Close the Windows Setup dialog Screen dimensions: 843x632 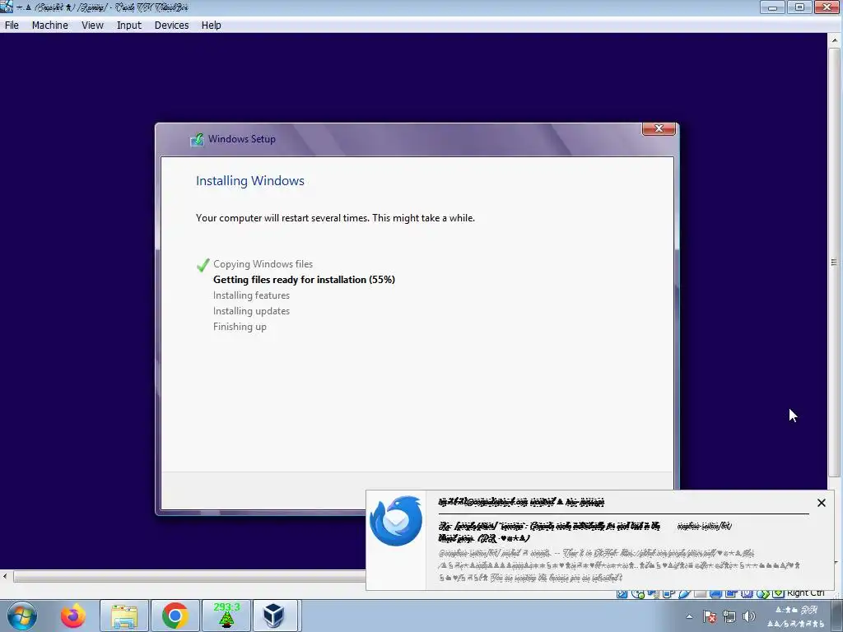[x=659, y=128]
